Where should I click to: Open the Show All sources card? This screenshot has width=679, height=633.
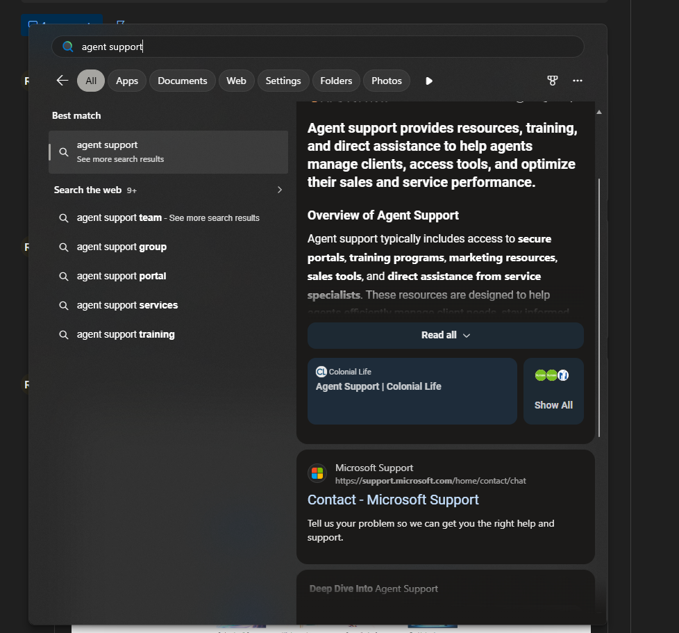553,391
